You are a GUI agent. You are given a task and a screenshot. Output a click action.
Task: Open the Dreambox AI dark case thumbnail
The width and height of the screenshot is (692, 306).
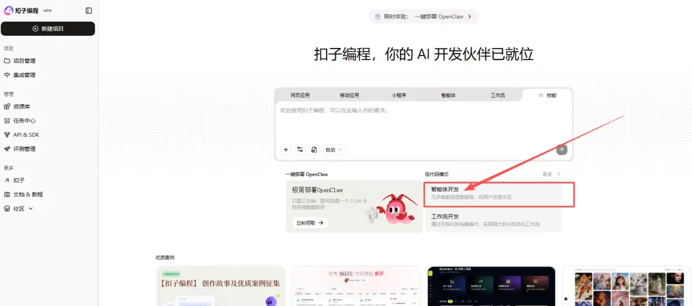491,286
